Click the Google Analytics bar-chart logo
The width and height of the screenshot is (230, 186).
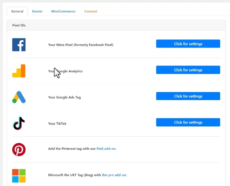click(19, 71)
